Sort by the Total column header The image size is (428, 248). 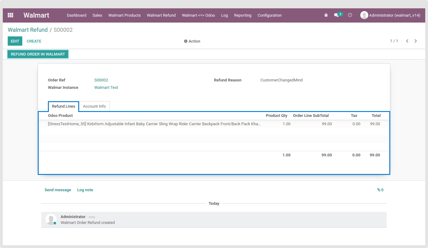tap(376, 116)
